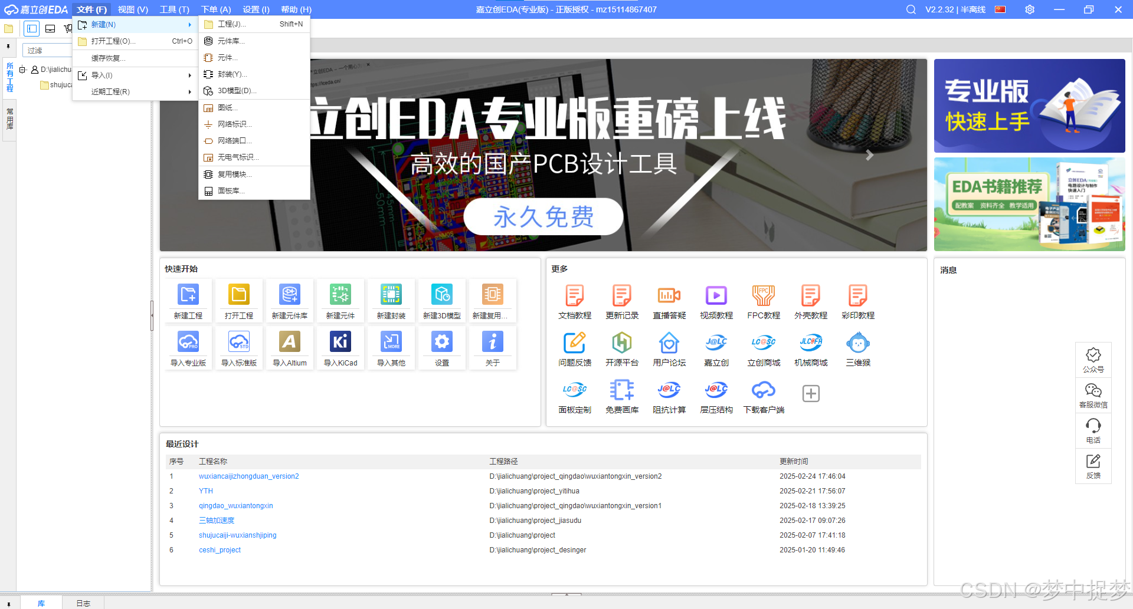Click the 导入专业版 icon
This screenshot has width=1133, height=609.
[x=188, y=341]
